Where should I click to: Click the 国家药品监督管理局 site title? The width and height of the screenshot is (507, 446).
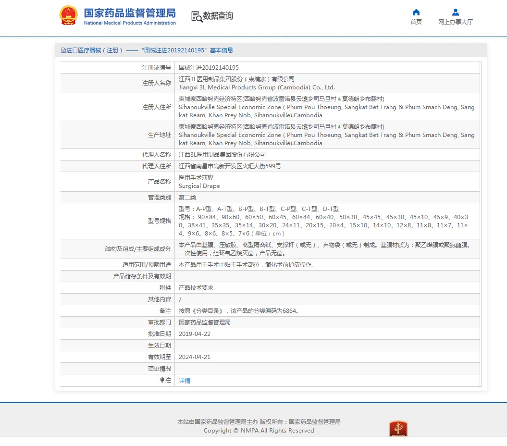click(130, 12)
